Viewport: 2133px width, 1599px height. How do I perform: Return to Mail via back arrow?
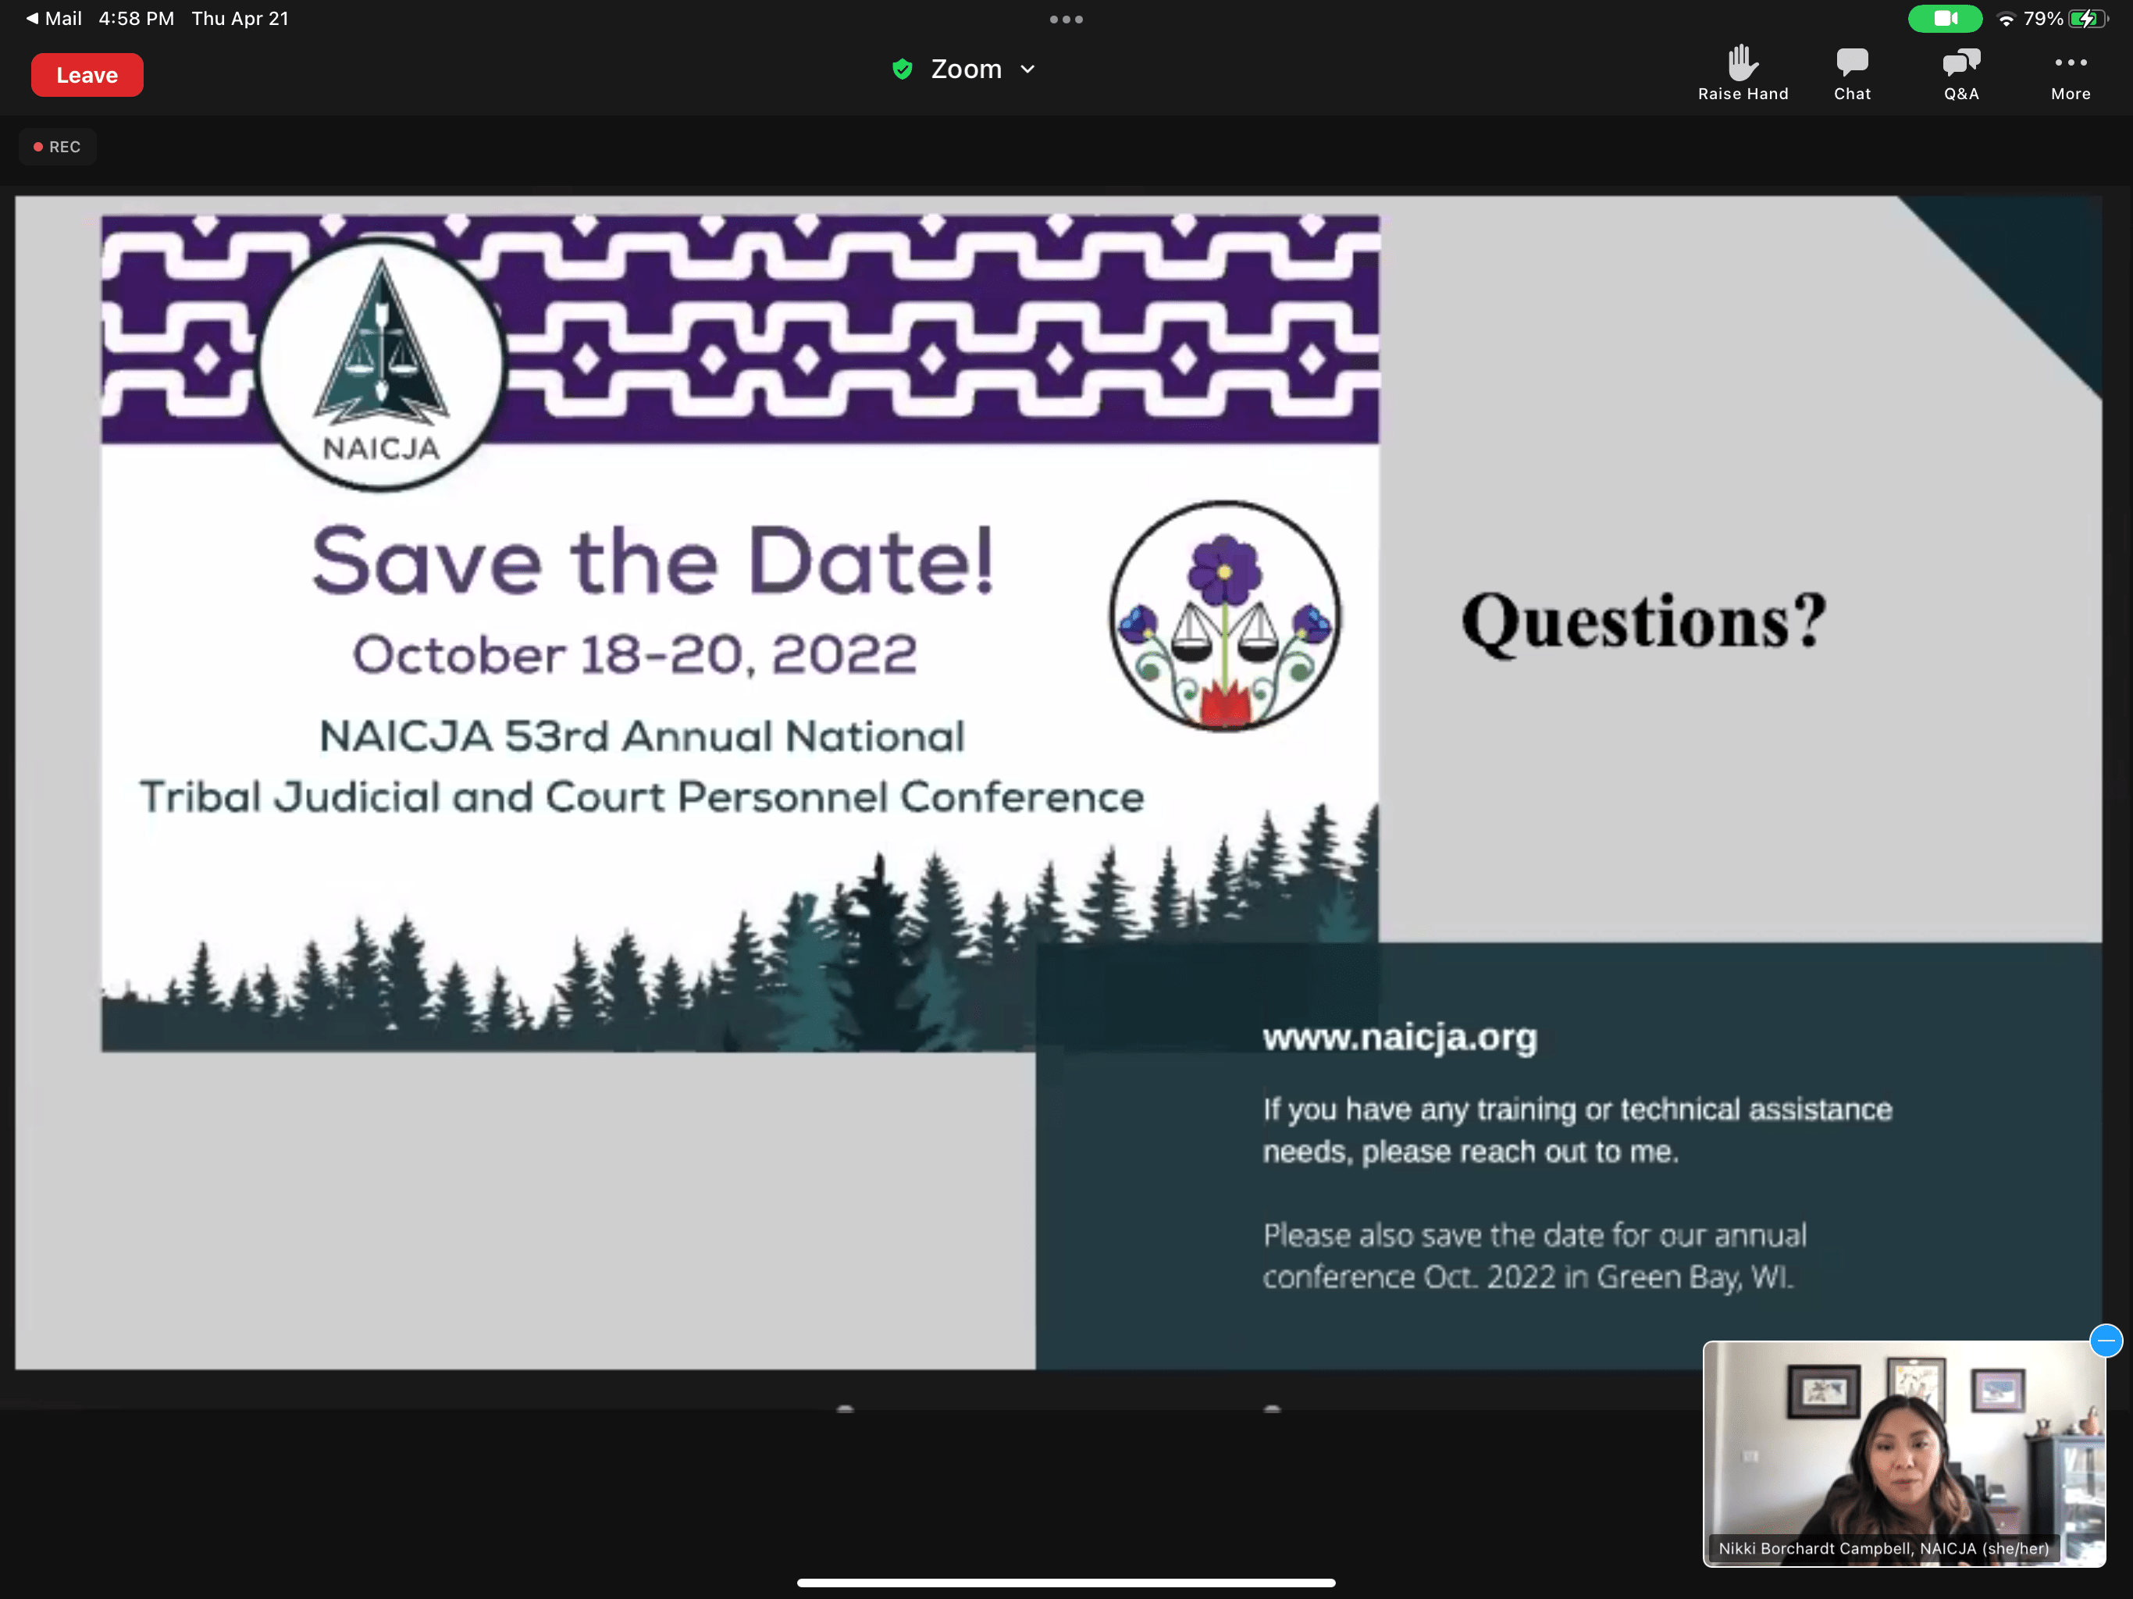tap(32, 18)
